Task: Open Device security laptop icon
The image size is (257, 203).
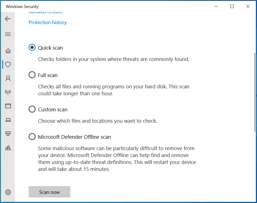Action: coord(8,120)
